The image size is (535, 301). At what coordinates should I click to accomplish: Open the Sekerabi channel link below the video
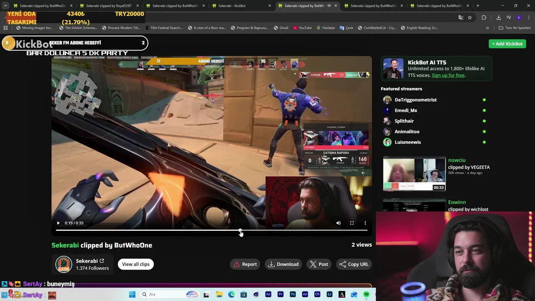tap(89, 261)
